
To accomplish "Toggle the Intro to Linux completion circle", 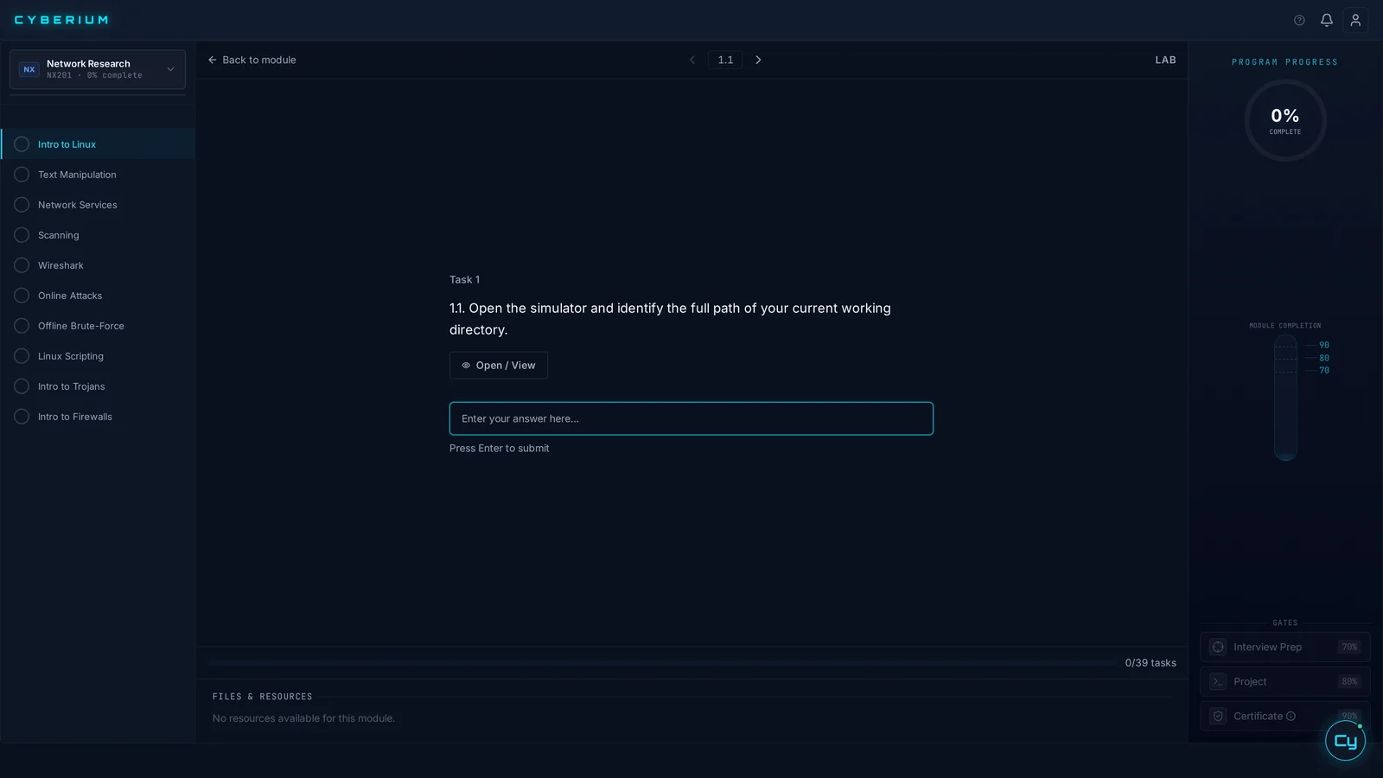I will [22, 144].
